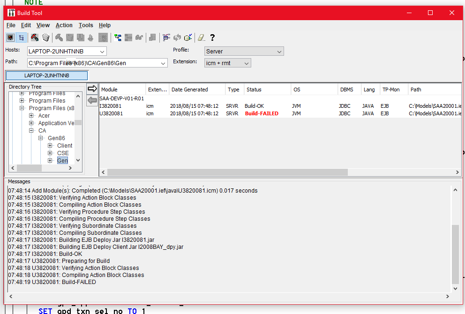Select module row I3820081
Image resolution: width=465 pixels, height=314 pixels.
pos(280,106)
